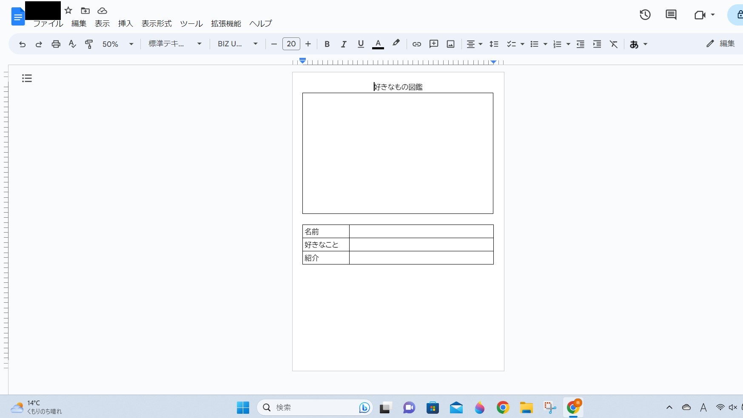Viewport: 743px width, 418px height.
Task: Open version history clock icon
Action: [x=645, y=15]
